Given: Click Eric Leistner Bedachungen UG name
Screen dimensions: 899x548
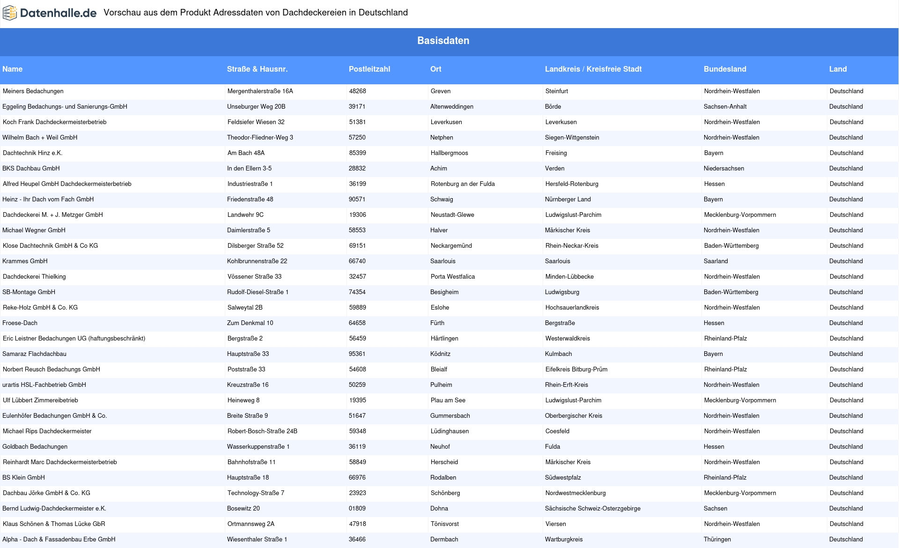Looking at the screenshot, I should pyautogui.click(x=74, y=339).
